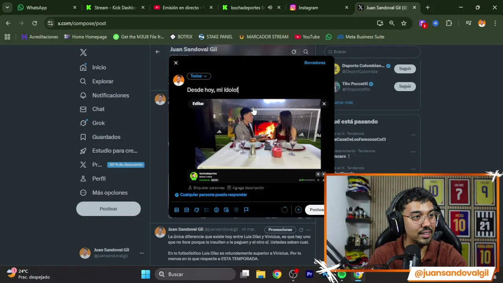
Task: Open a new browser tab
Action: pos(428,7)
